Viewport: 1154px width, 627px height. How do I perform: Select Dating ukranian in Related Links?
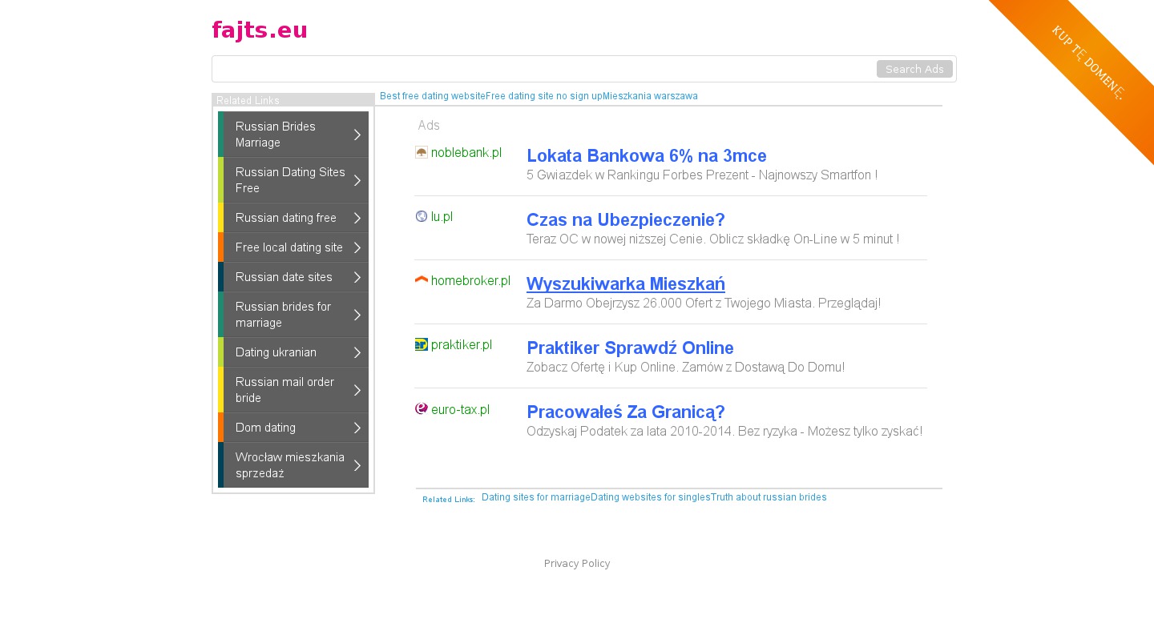(x=276, y=352)
